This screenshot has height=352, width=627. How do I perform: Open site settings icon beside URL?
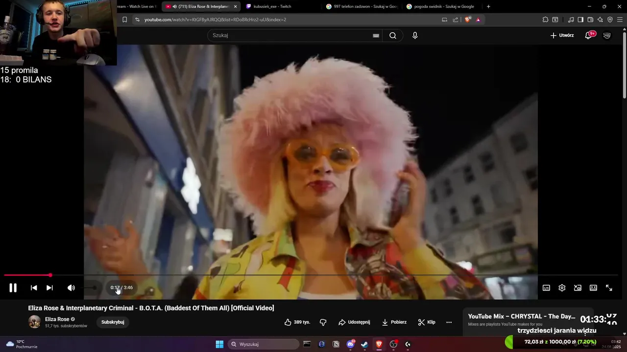(x=137, y=20)
